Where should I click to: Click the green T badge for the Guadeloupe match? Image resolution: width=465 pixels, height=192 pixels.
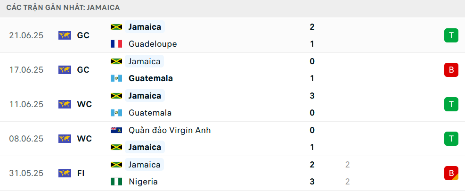[x=451, y=35]
